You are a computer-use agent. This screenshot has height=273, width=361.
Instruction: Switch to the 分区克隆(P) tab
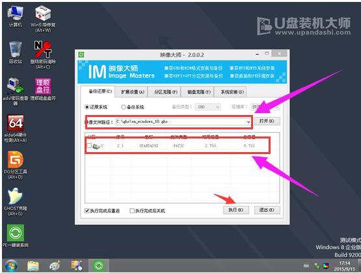coord(165,92)
